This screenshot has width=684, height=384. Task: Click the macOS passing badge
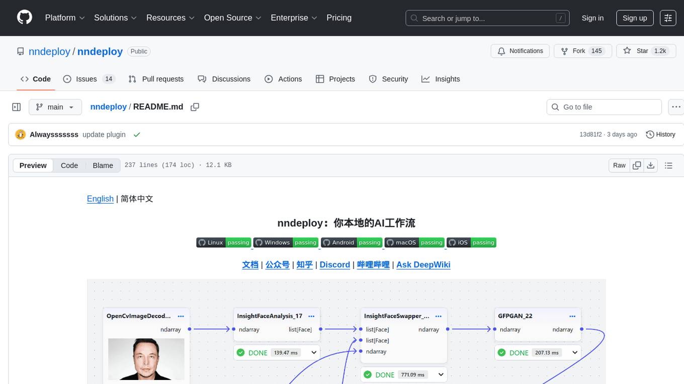[x=414, y=242]
